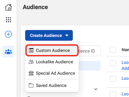Open the first Loo audience link above Add
The width and height of the screenshot is (129, 97).
125,62
